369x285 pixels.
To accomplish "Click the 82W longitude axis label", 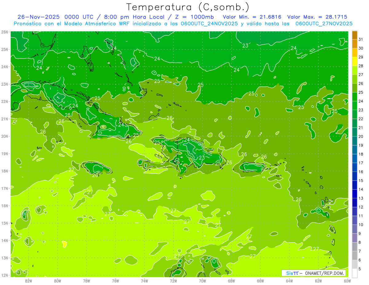I will coord(29,281).
